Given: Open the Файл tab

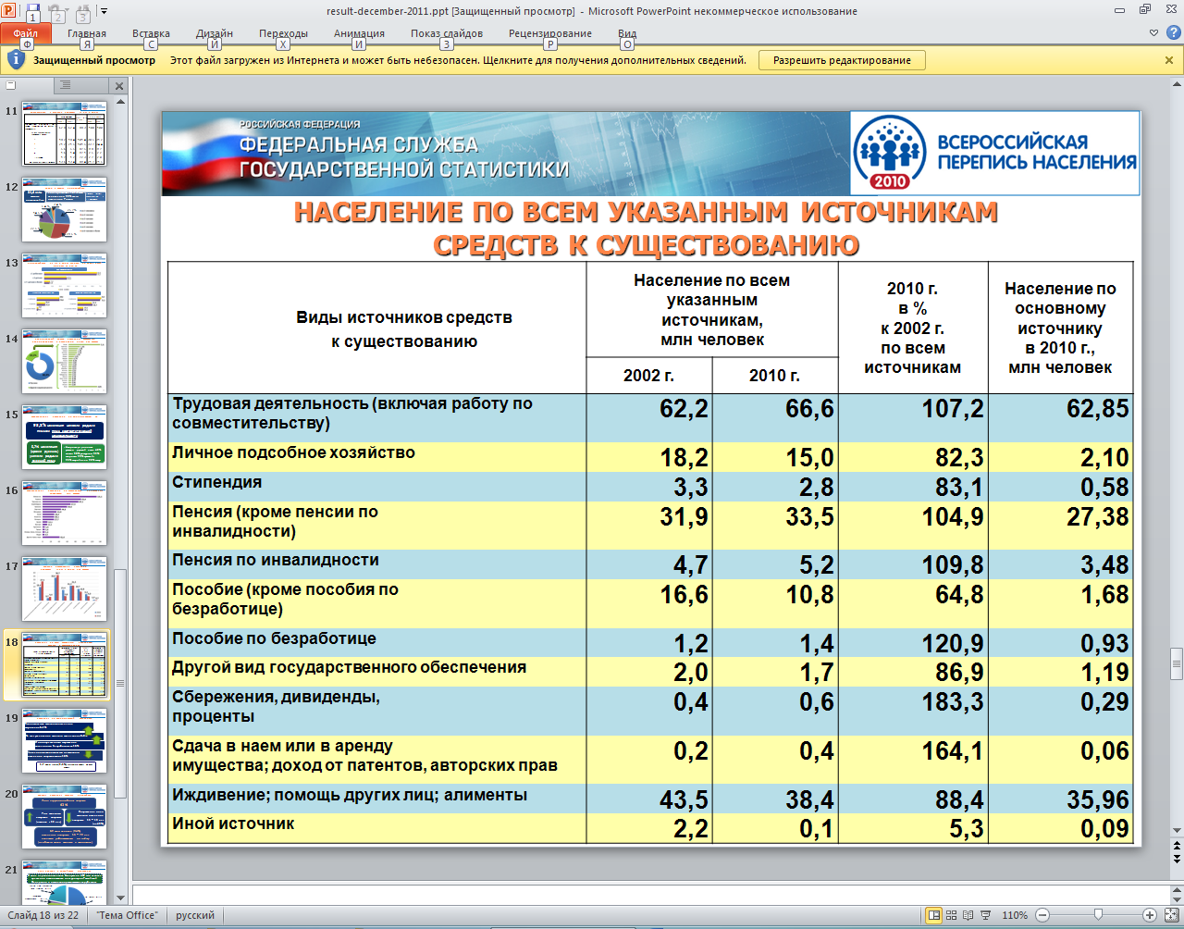Looking at the screenshot, I should click(26, 34).
